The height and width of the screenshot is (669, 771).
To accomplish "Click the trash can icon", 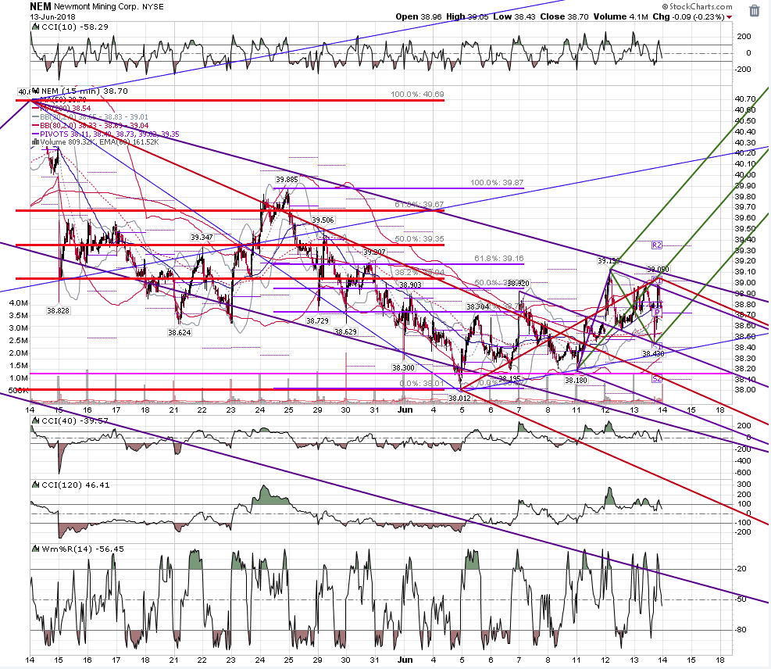I will click(755, 11).
